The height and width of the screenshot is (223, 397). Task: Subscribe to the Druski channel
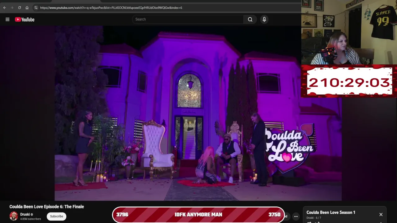point(56,216)
